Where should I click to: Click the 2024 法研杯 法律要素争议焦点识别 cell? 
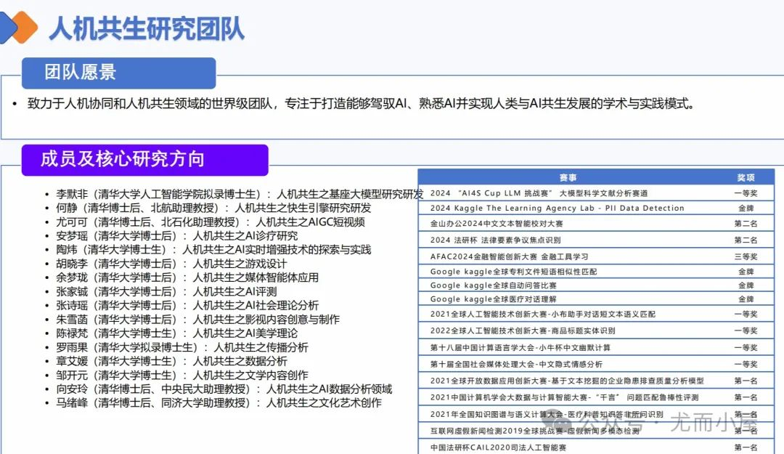[495, 240]
